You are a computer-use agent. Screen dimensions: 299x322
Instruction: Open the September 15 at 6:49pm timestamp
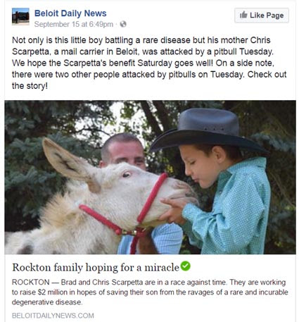pos(74,24)
